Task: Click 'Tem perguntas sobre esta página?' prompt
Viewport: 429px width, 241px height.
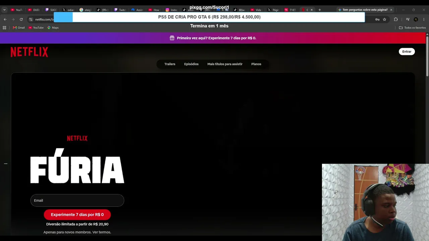Action: (x=365, y=10)
